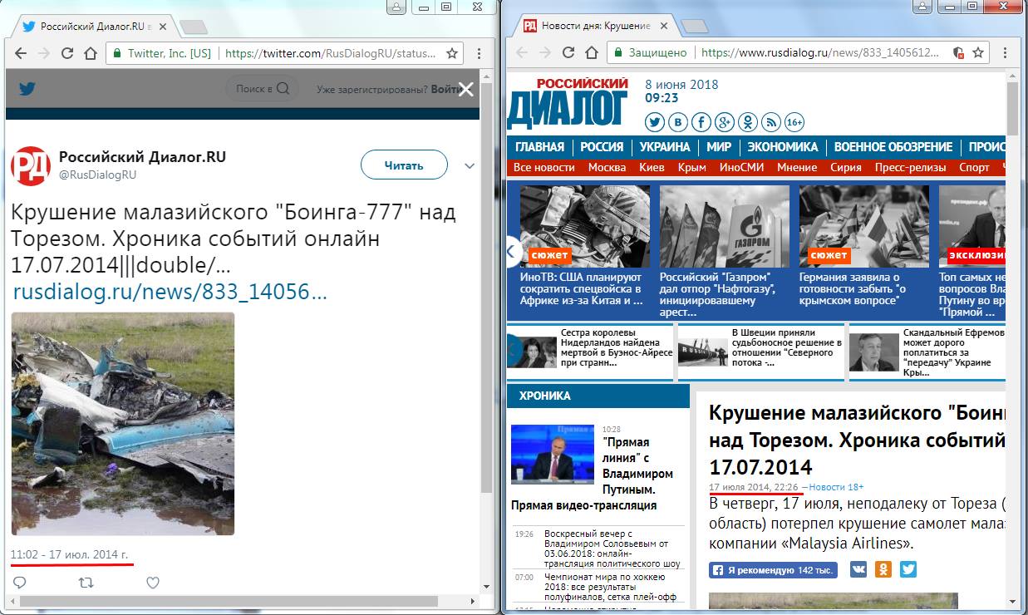
Task: Reply to the tweet with comment icon
Action: 18,583
